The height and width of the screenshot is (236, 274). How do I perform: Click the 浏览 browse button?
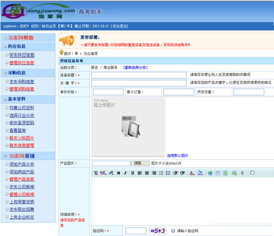140,163
